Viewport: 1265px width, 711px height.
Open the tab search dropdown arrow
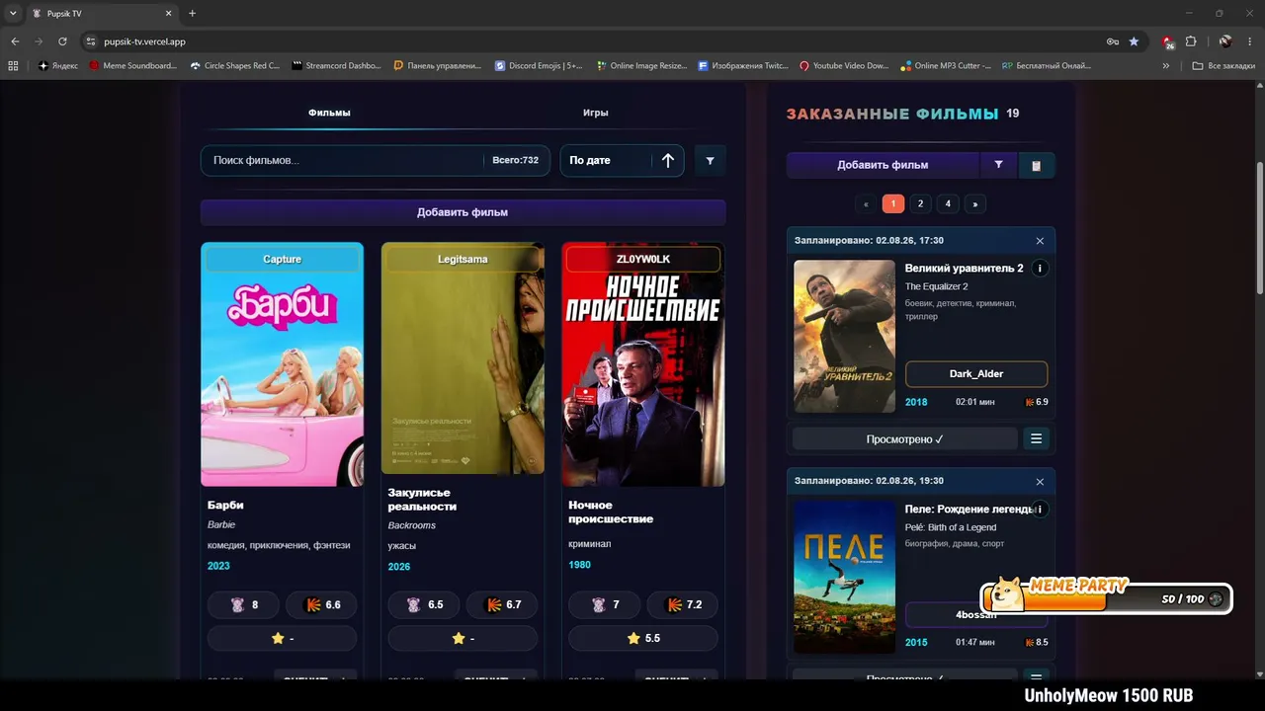[13, 14]
